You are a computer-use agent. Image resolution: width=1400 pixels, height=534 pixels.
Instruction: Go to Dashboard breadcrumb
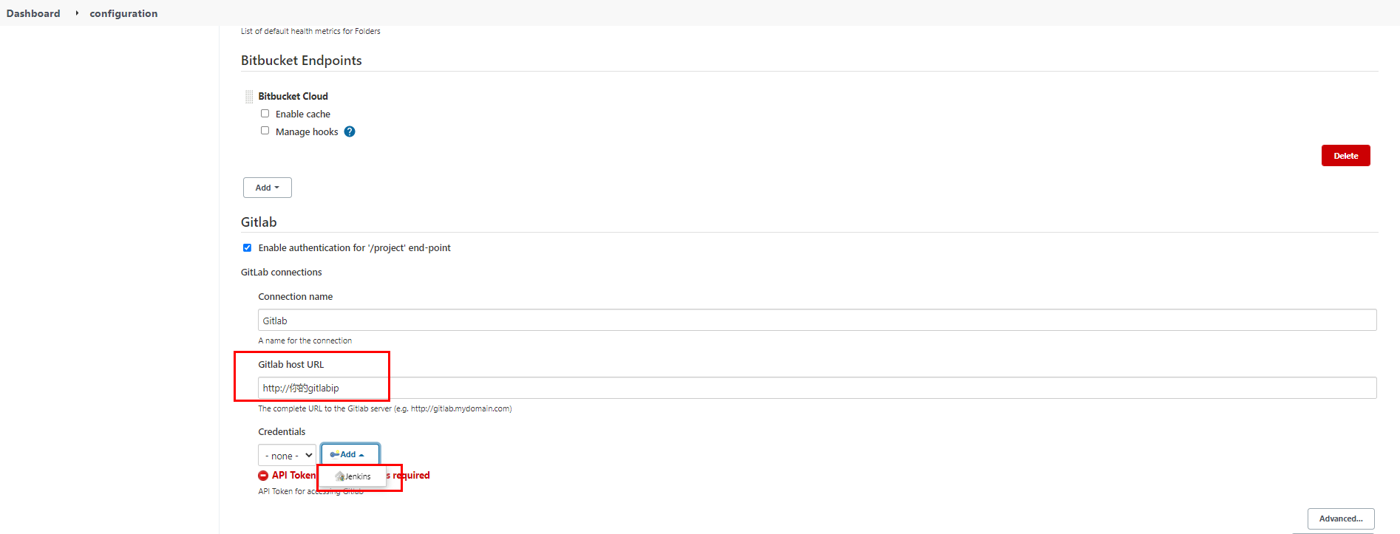point(33,13)
